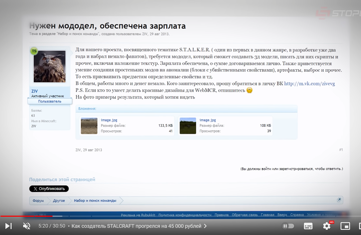
Task: Open the Обратная связь footer link
Action: click(x=245, y=215)
